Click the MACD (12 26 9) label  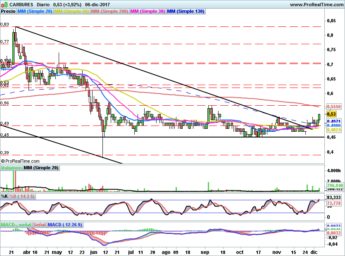click(x=65, y=225)
